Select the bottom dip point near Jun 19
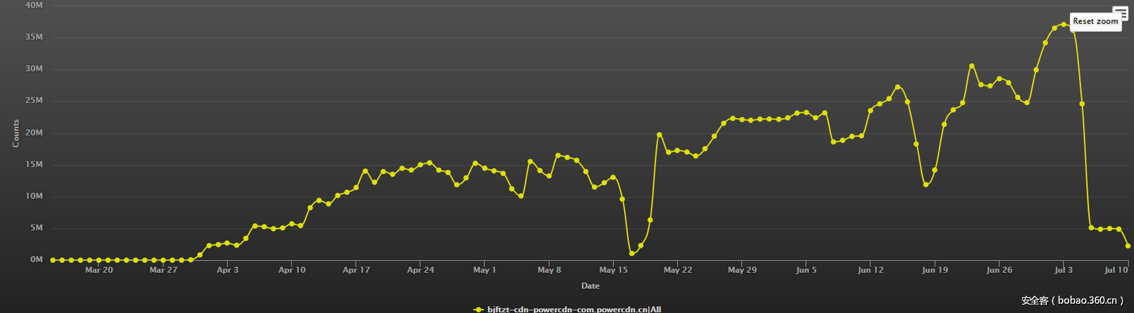The width and height of the screenshot is (1134, 313). [925, 185]
